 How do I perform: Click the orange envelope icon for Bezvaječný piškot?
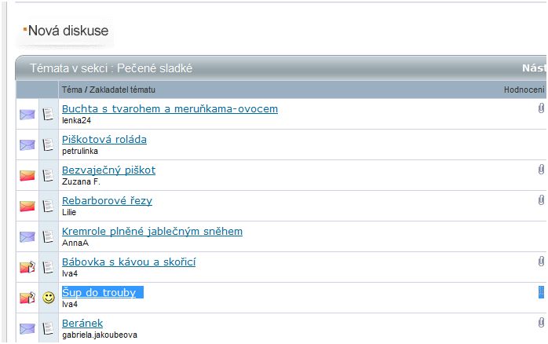pos(27,175)
